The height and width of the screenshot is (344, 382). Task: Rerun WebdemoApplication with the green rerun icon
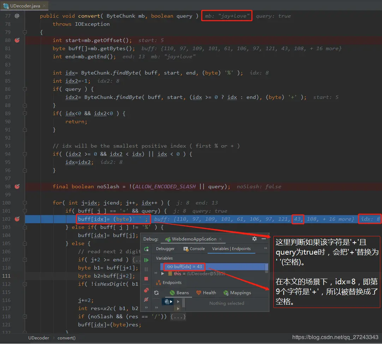tap(147, 249)
